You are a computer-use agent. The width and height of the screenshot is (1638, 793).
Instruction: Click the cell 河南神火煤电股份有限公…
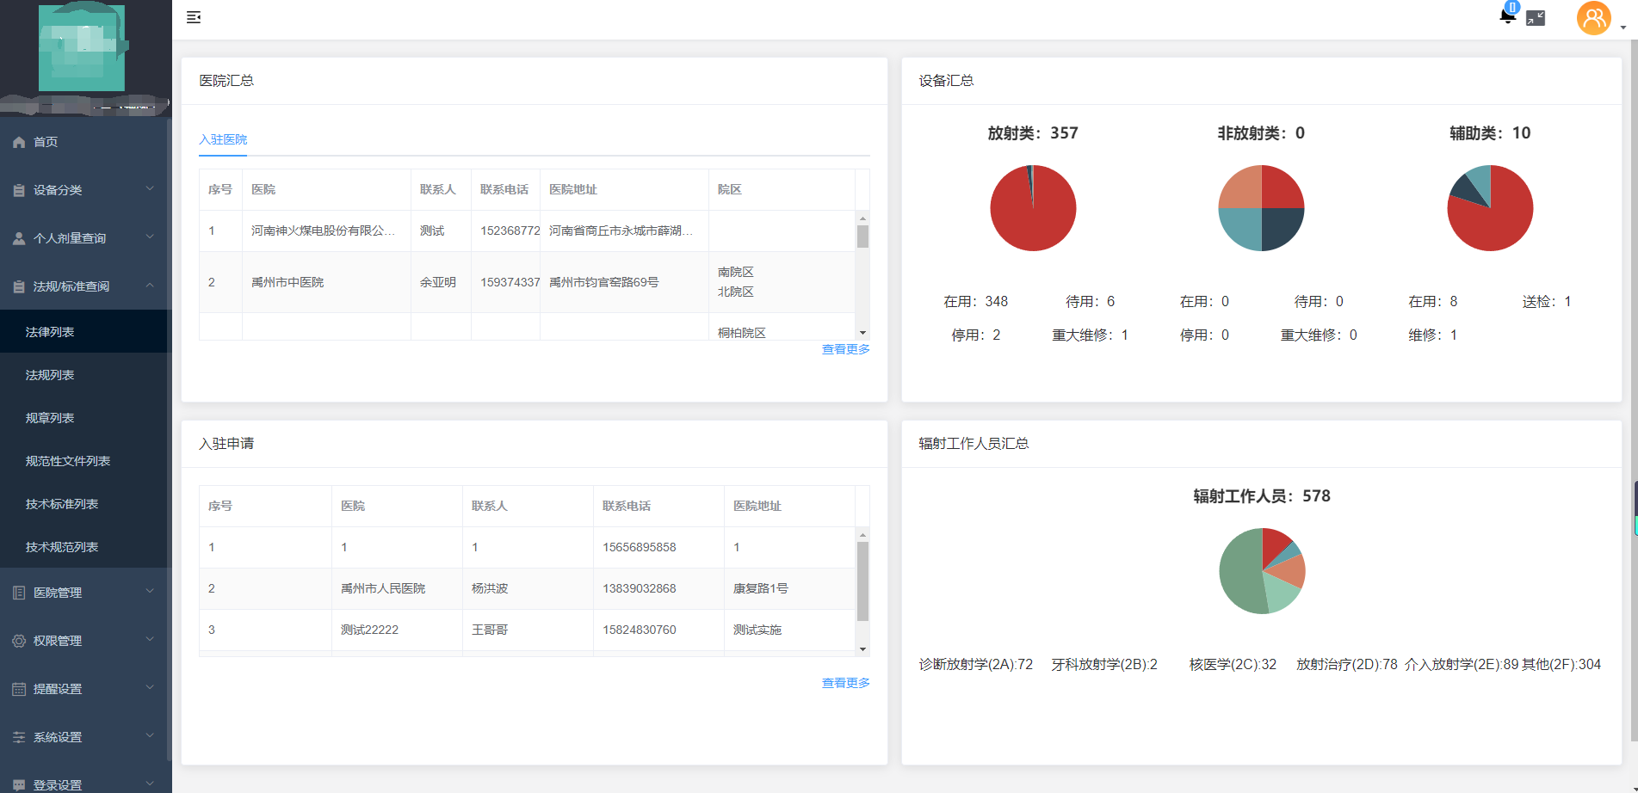[324, 231]
